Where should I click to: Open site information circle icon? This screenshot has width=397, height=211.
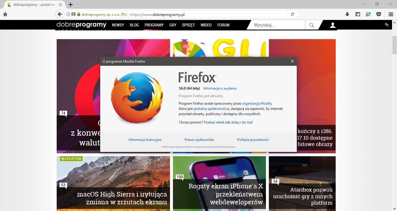(68, 14)
